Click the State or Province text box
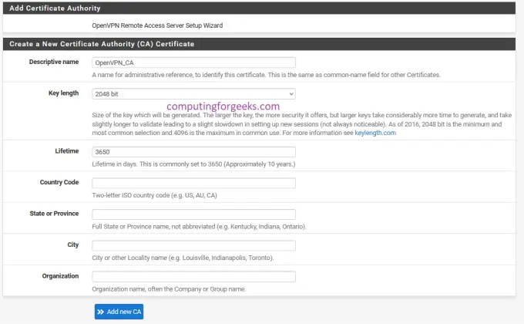 click(193, 214)
